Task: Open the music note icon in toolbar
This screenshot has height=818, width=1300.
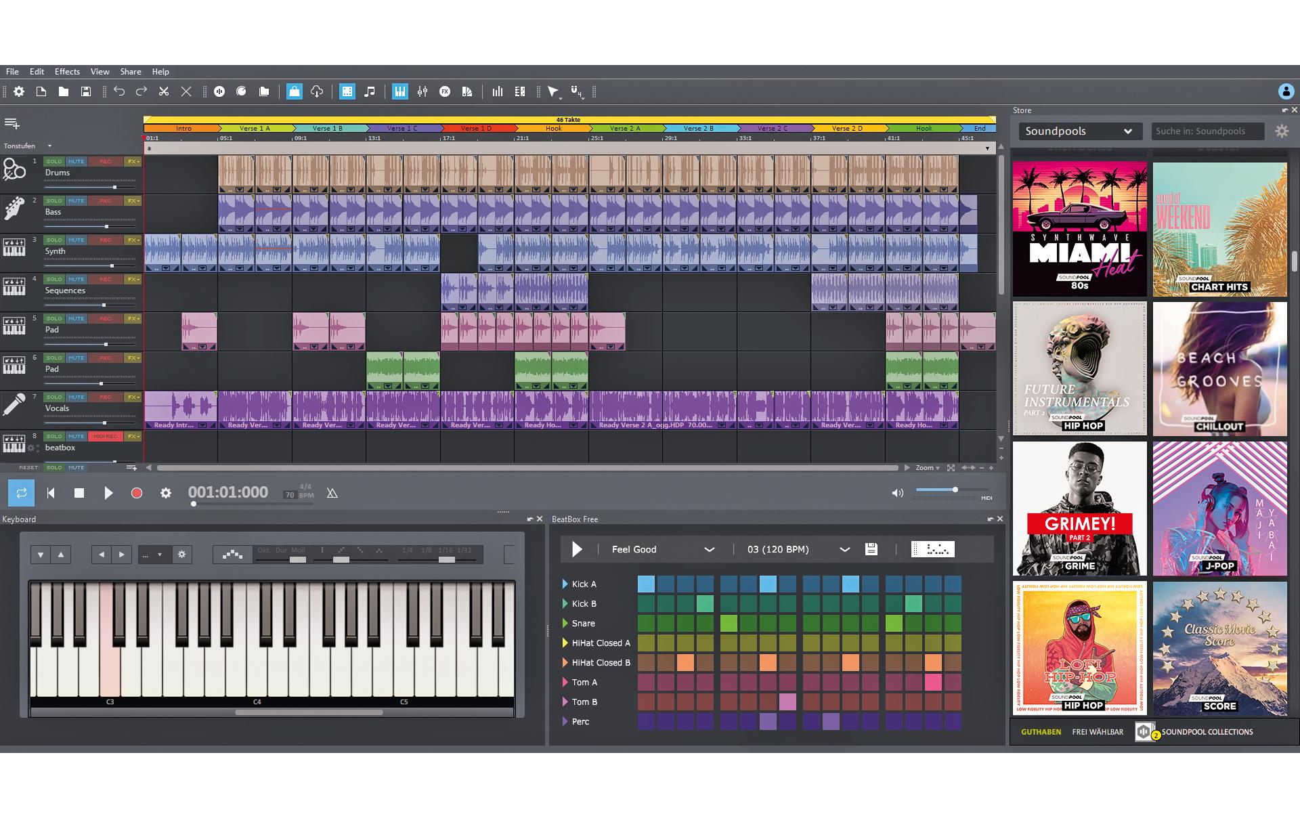Action: tap(370, 91)
